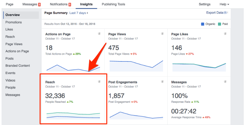This screenshot has width=245, height=125.
Task: Click the info icon on Reach card
Action: click(x=99, y=82)
